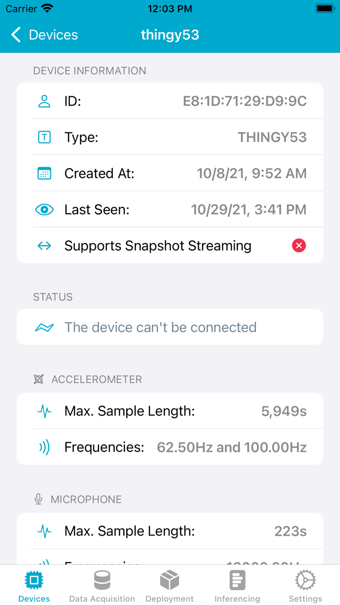The width and height of the screenshot is (340, 605).
Task: Click the waveform icon beside Max Sample Length
Action: (x=44, y=411)
